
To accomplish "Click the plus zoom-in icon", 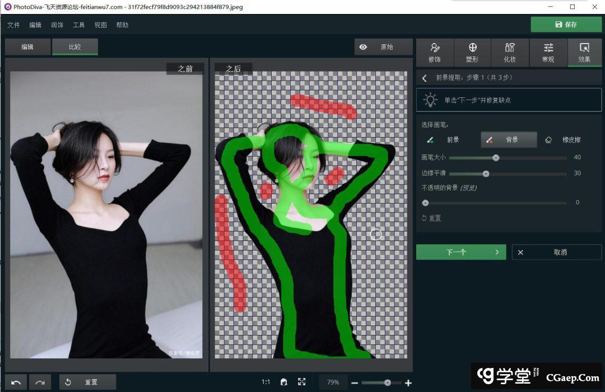I will click(x=408, y=383).
